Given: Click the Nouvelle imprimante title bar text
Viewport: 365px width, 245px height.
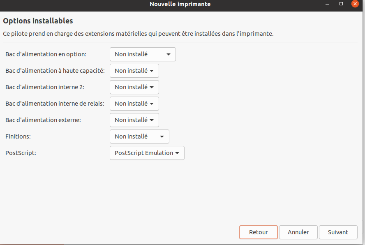Looking at the screenshot, I should tap(180, 4).
